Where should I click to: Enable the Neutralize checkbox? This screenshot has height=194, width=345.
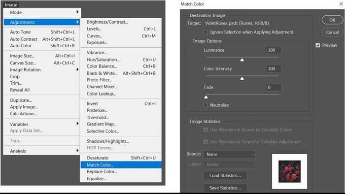206,105
